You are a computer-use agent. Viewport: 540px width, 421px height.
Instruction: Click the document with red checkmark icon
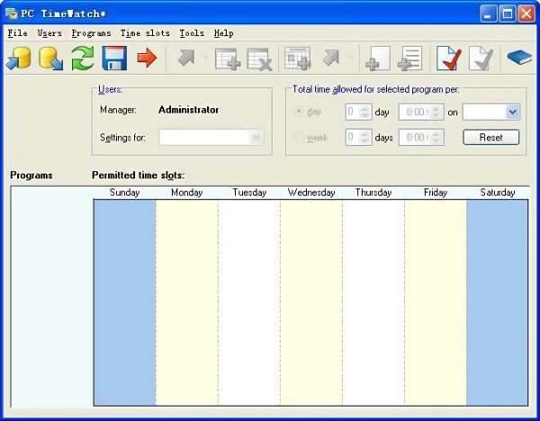(449, 59)
